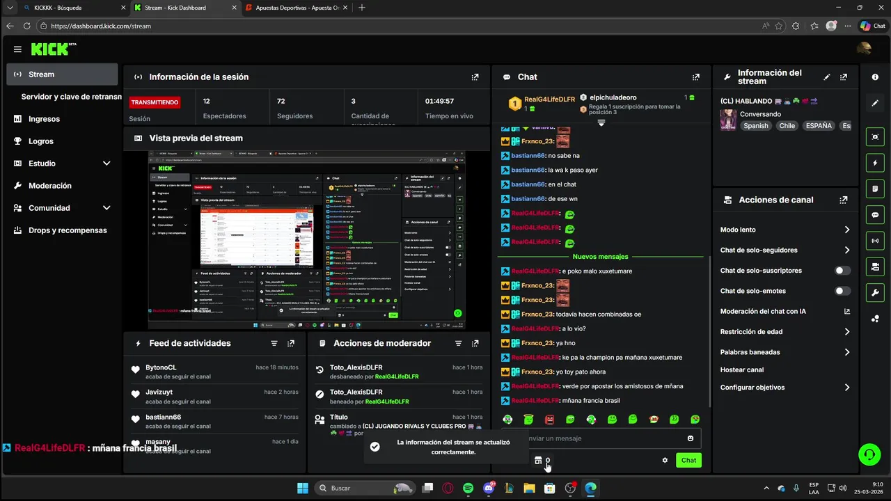
Task: Open Drops y recompensas in sidebar
Action: pos(62,230)
